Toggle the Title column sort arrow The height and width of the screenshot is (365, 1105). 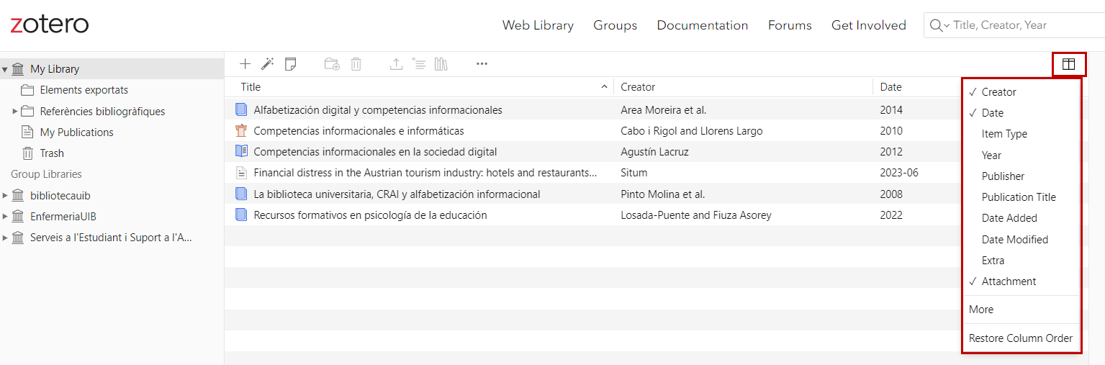point(604,87)
